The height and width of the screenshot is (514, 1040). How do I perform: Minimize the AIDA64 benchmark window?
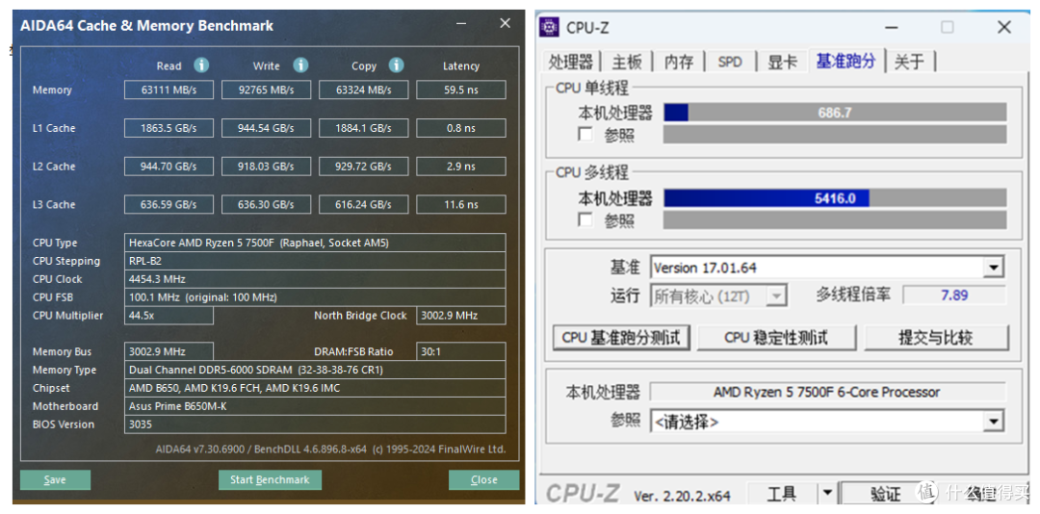pyautogui.click(x=461, y=24)
